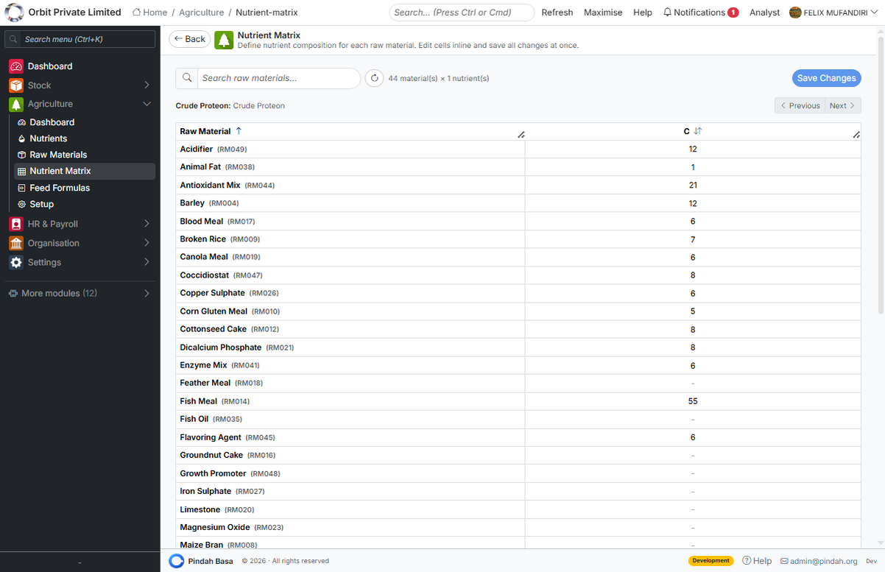Click the footer email envelope icon
The image size is (885, 572).
click(x=784, y=561)
